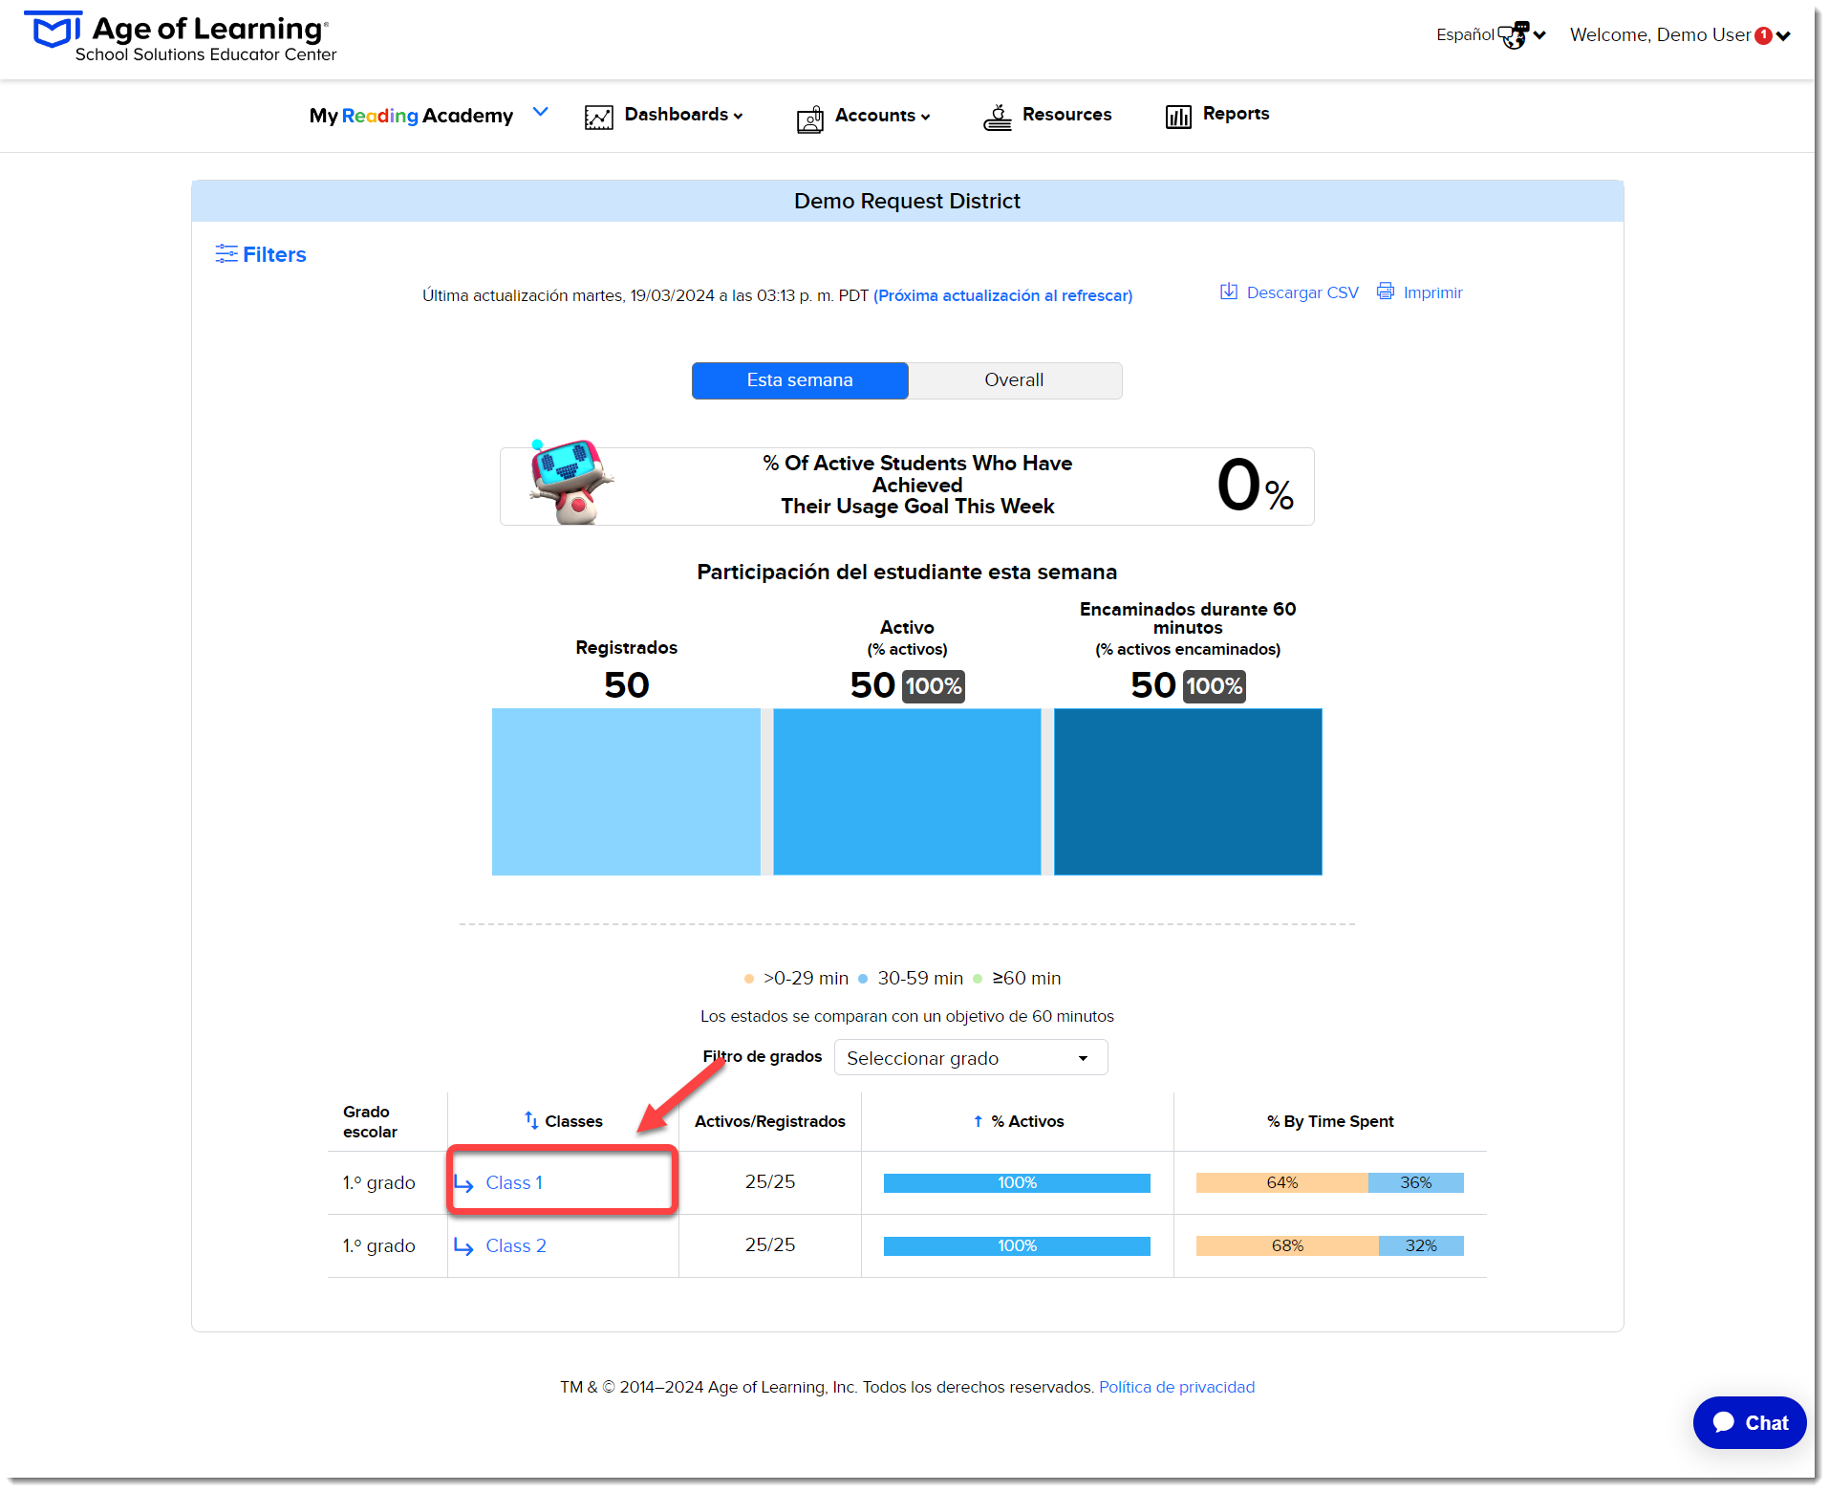1829x1492 pixels.
Task: Click the Grado escolar column header
Action: click(x=370, y=1121)
